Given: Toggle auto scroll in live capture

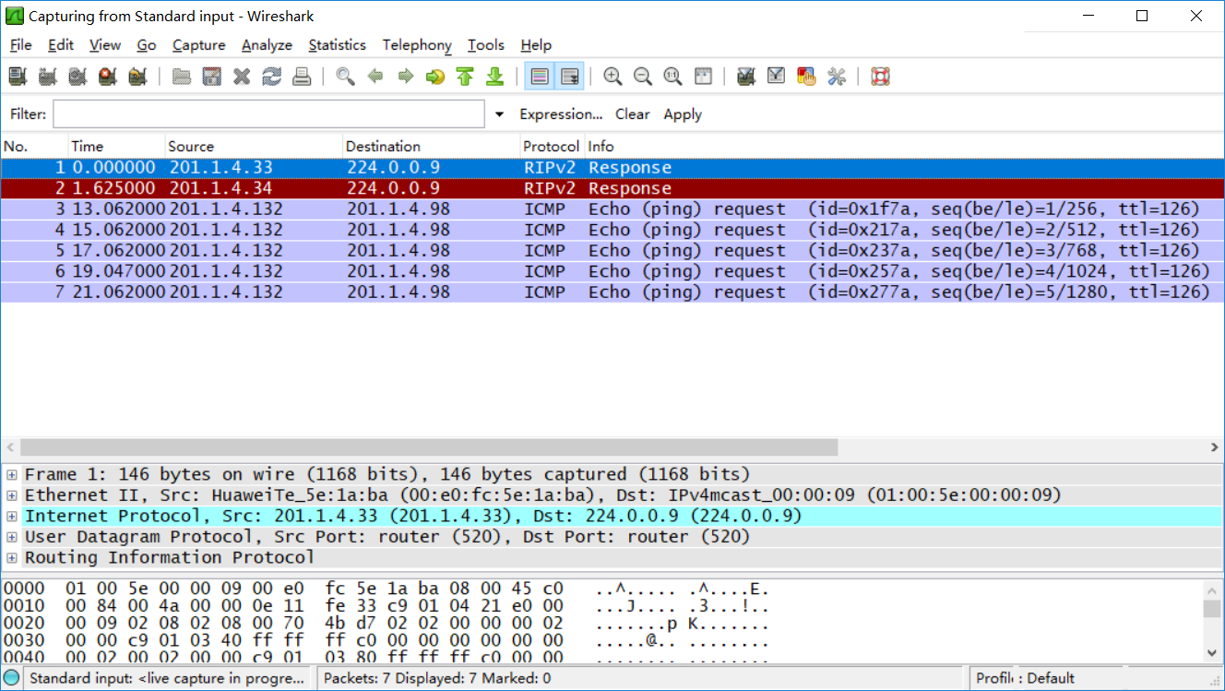Looking at the screenshot, I should click(569, 77).
